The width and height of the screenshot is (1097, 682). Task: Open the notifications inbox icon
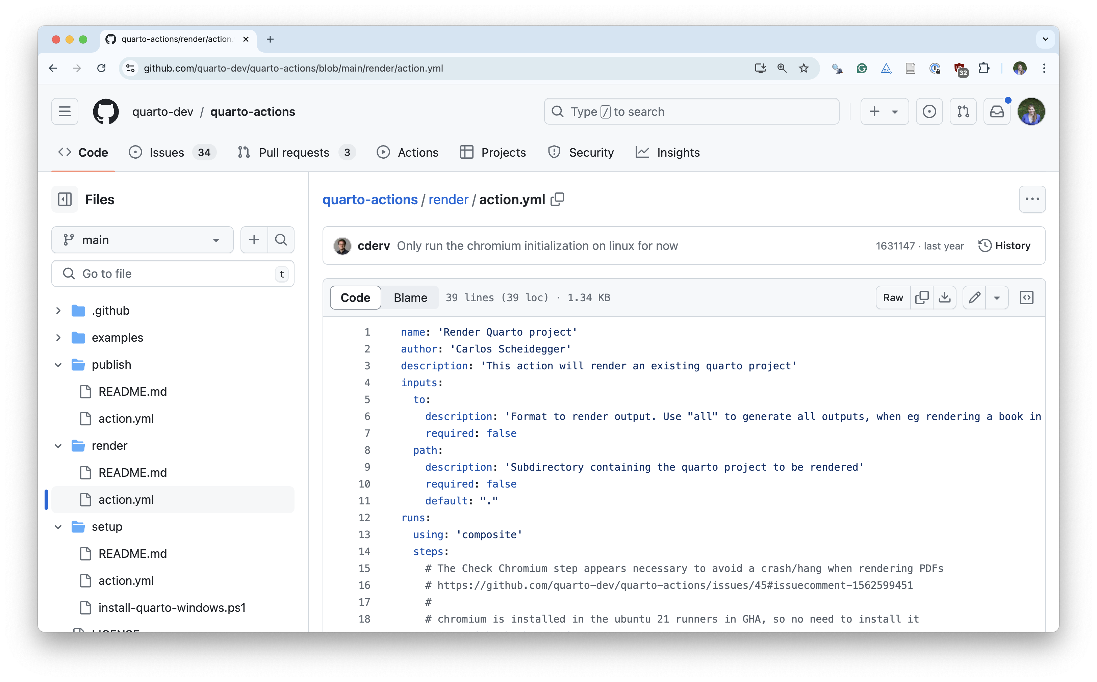click(x=997, y=111)
